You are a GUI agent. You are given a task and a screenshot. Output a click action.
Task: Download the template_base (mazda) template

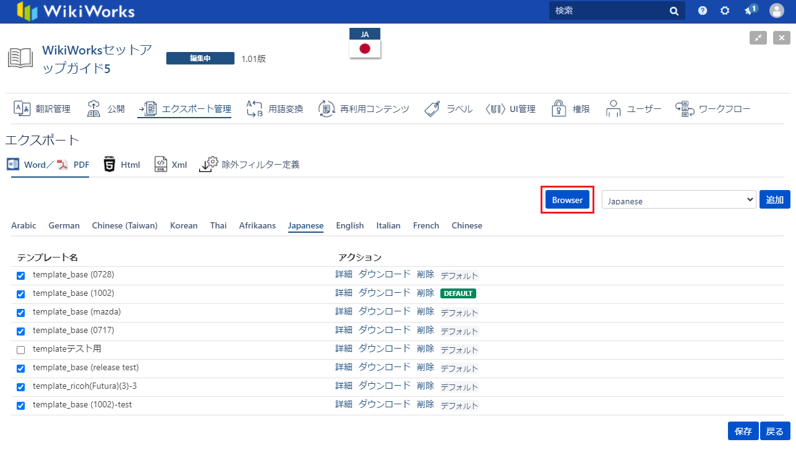coord(384,311)
